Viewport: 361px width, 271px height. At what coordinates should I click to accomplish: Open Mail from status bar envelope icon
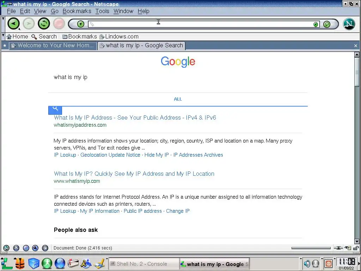tap(16, 248)
